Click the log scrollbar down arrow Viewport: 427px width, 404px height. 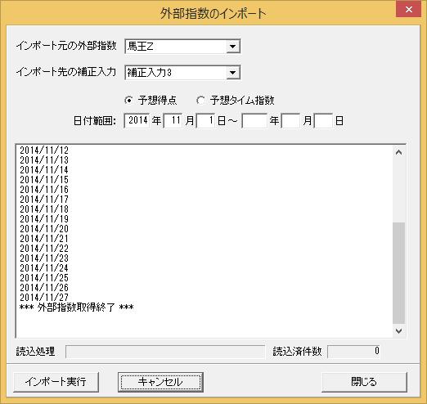point(398,331)
